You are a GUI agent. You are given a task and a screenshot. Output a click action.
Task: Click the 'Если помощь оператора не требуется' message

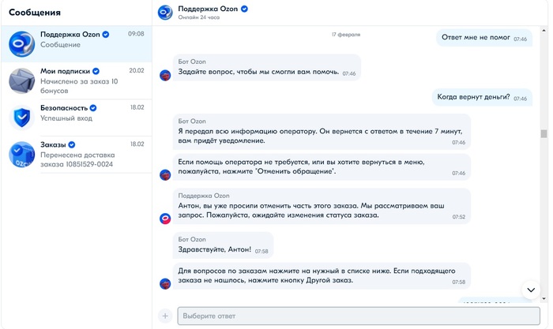tap(322, 166)
